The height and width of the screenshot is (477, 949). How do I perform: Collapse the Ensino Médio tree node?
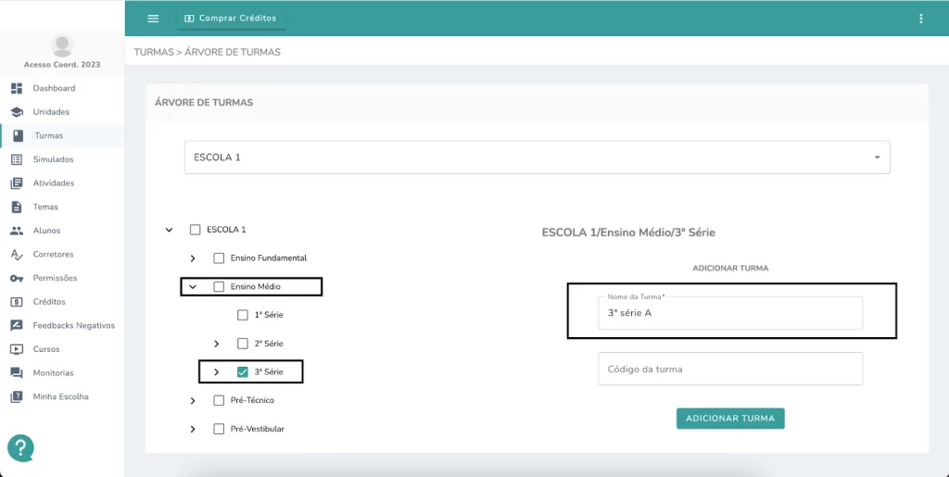coord(193,286)
